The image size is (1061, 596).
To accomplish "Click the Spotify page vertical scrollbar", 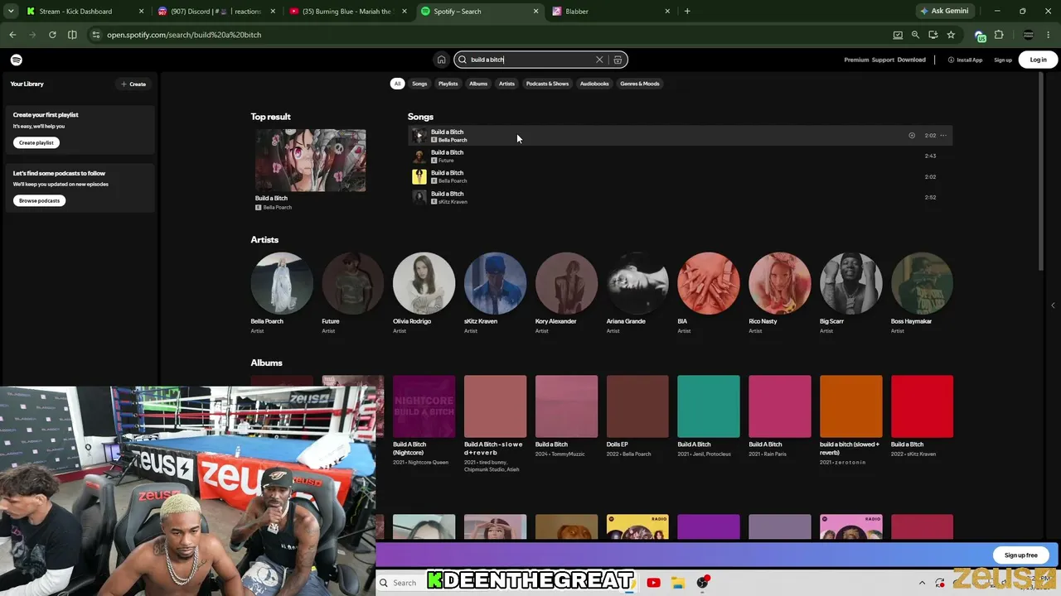I will pyautogui.click(x=1042, y=170).
